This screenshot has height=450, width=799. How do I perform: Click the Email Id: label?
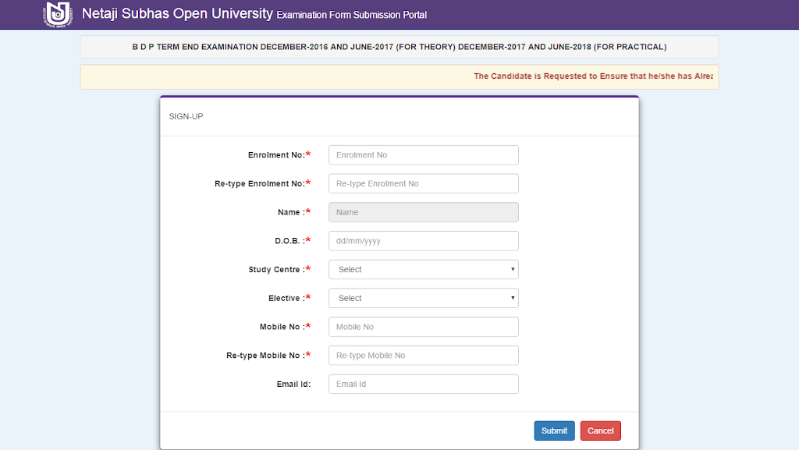pyautogui.click(x=293, y=384)
